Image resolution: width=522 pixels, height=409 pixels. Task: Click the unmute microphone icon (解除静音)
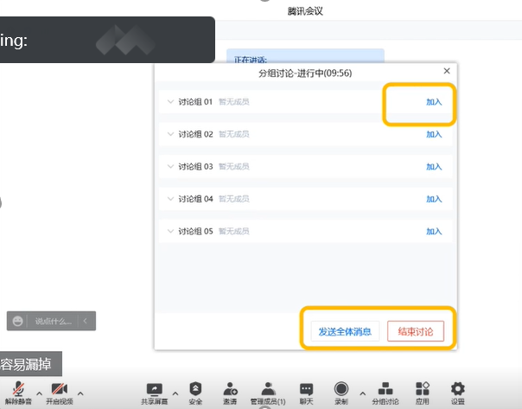coord(18,389)
